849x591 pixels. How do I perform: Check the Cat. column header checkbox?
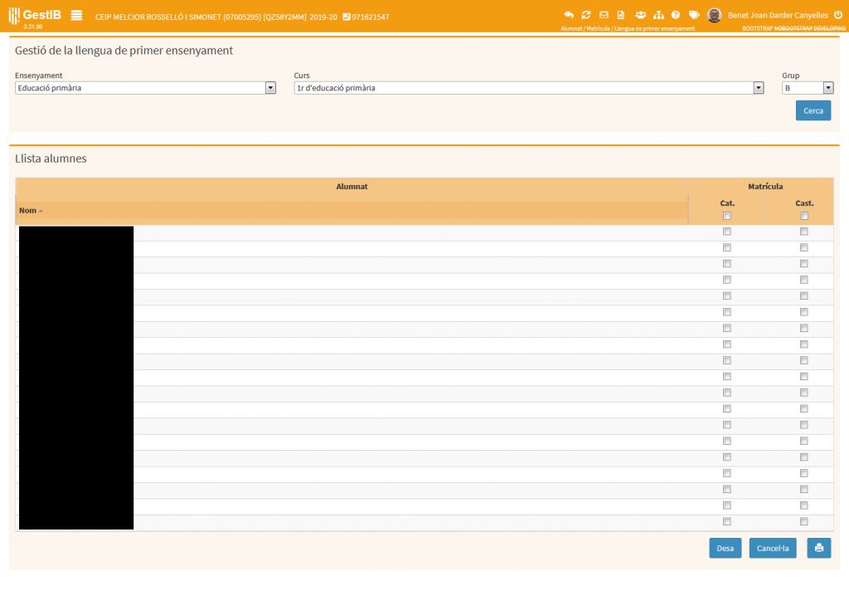tap(727, 216)
